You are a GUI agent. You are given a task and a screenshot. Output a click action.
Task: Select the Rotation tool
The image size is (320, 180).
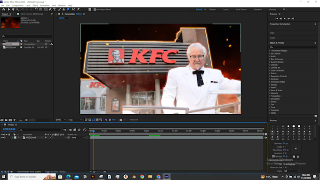pos(36,9)
